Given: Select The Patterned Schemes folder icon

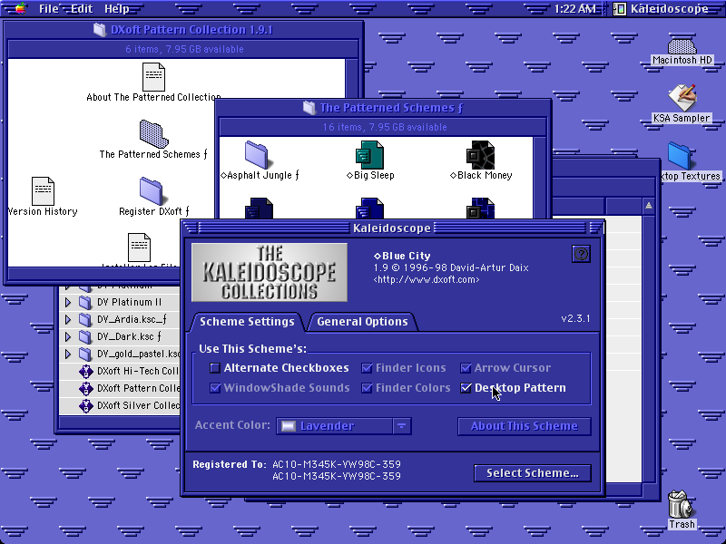Looking at the screenshot, I should tap(153, 134).
